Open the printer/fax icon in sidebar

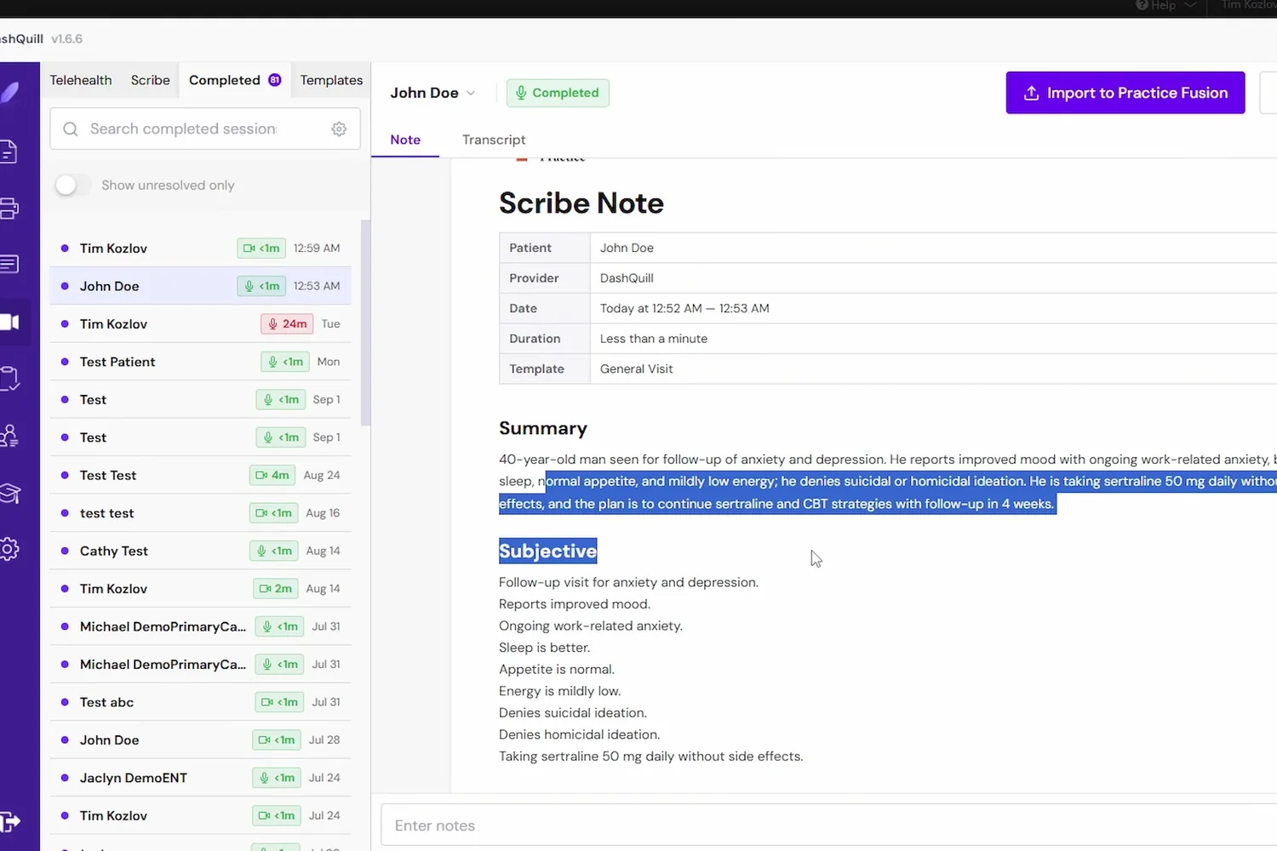click(9, 208)
